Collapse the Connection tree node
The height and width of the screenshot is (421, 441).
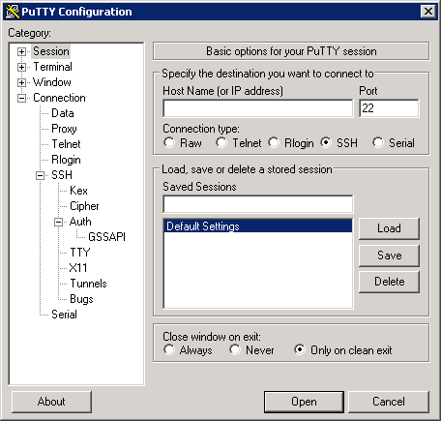click(x=21, y=98)
